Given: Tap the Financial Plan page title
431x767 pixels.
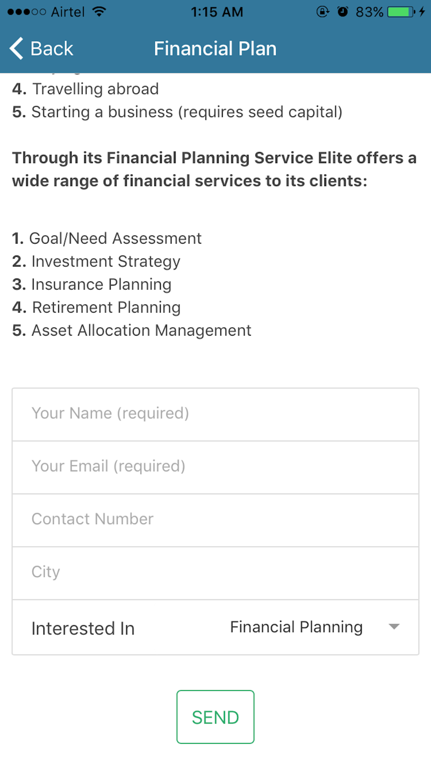Looking at the screenshot, I should tap(215, 48).
